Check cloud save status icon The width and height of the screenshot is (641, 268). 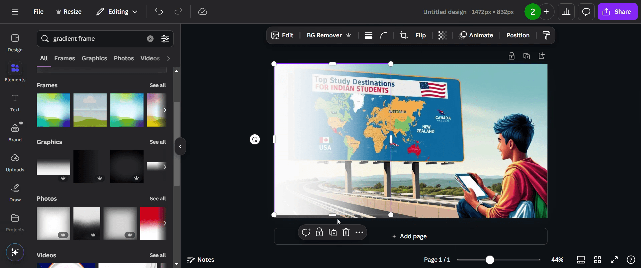tap(203, 12)
